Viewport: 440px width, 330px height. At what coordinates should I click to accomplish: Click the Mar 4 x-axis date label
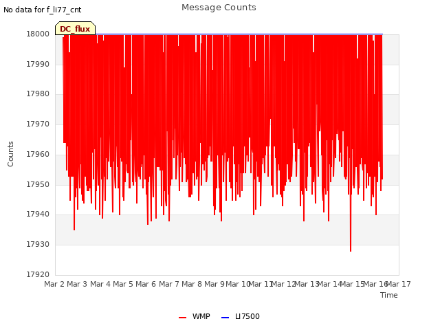tap(100, 284)
